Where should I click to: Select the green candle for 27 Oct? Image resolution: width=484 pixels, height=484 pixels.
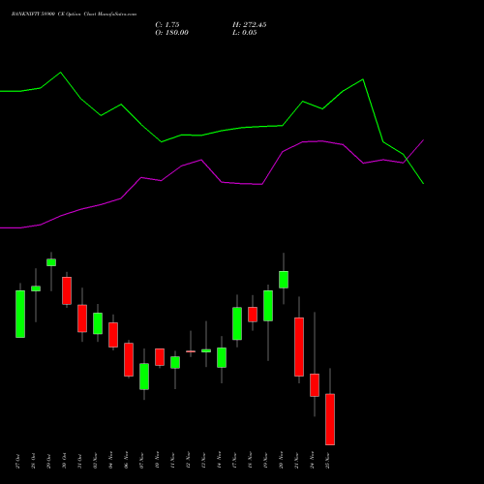tap(20, 314)
